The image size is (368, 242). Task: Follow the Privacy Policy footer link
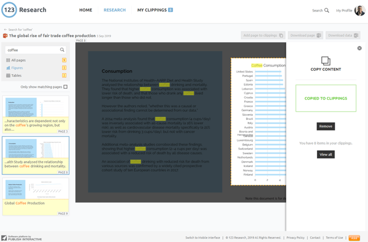coord(295,238)
